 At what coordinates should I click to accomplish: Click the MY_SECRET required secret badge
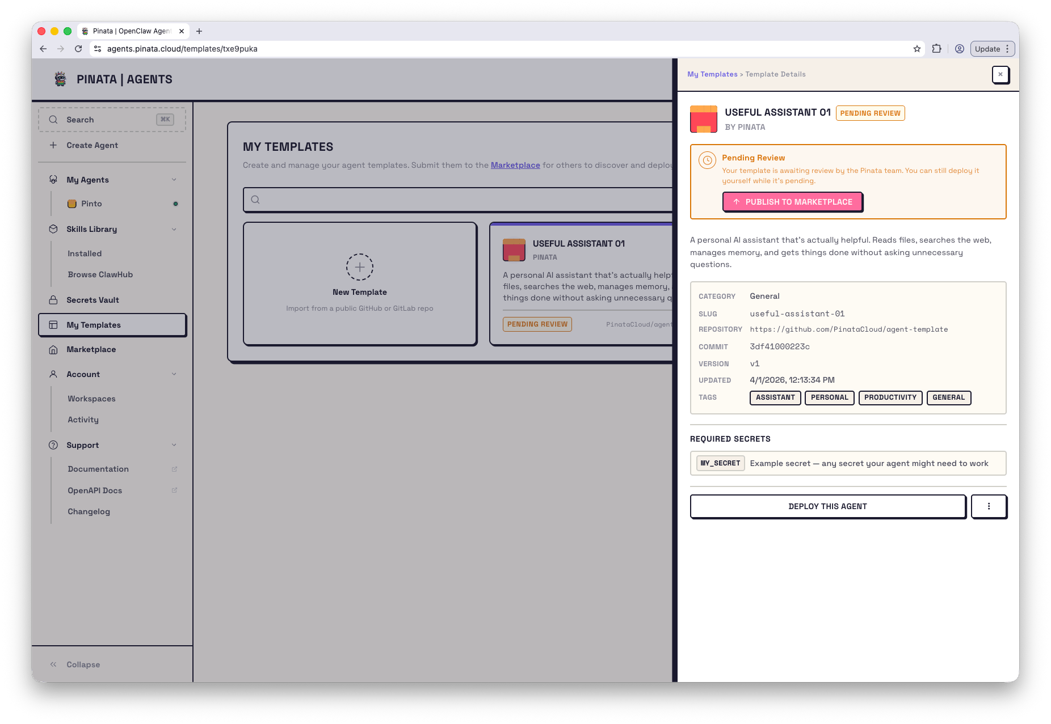pyautogui.click(x=720, y=463)
